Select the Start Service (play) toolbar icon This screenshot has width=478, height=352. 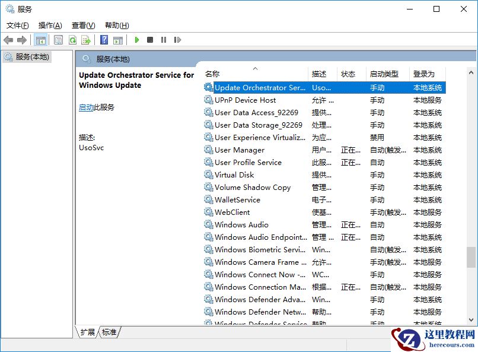pos(136,40)
